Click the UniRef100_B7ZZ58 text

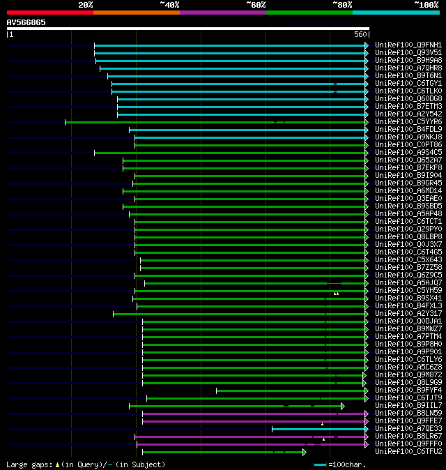(x=408, y=268)
